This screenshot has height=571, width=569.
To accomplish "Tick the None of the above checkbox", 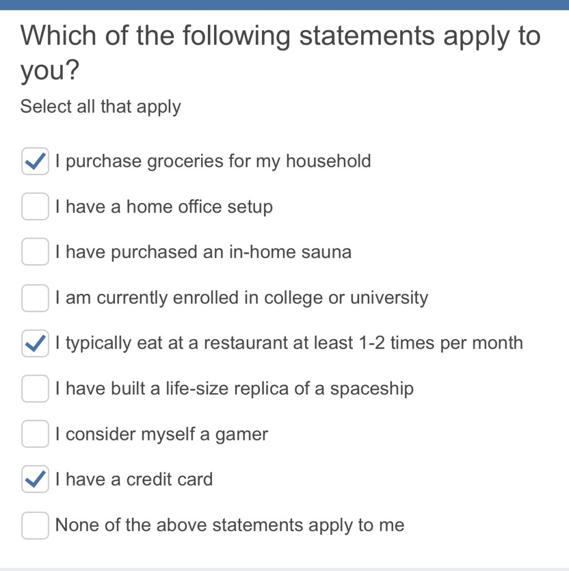I will pos(35,525).
